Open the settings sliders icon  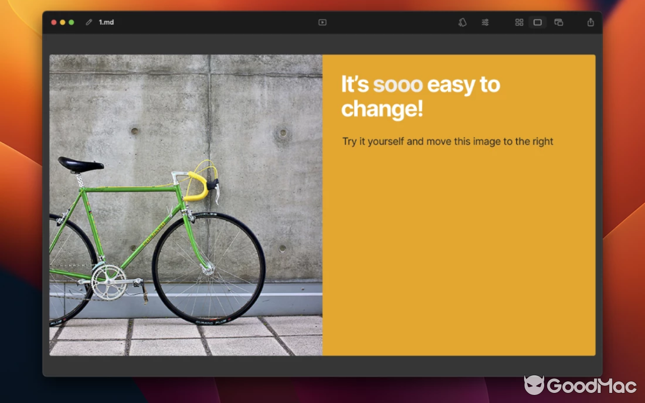point(485,22)
